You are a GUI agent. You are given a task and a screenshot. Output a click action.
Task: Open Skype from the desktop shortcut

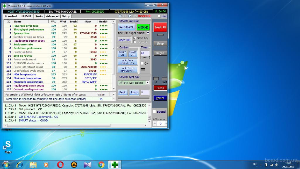click(8, 145)
